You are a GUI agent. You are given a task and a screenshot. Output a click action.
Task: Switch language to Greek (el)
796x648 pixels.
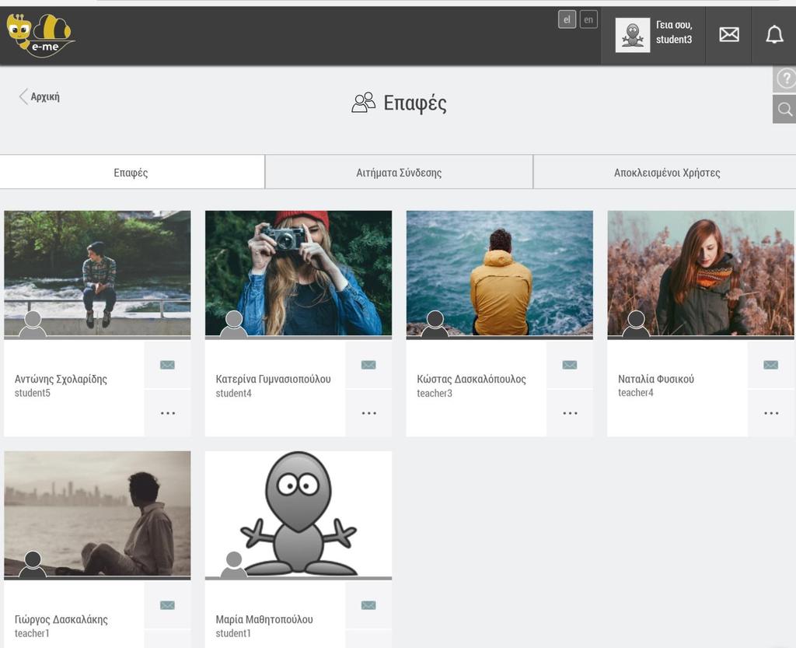[x=567, y=19]
